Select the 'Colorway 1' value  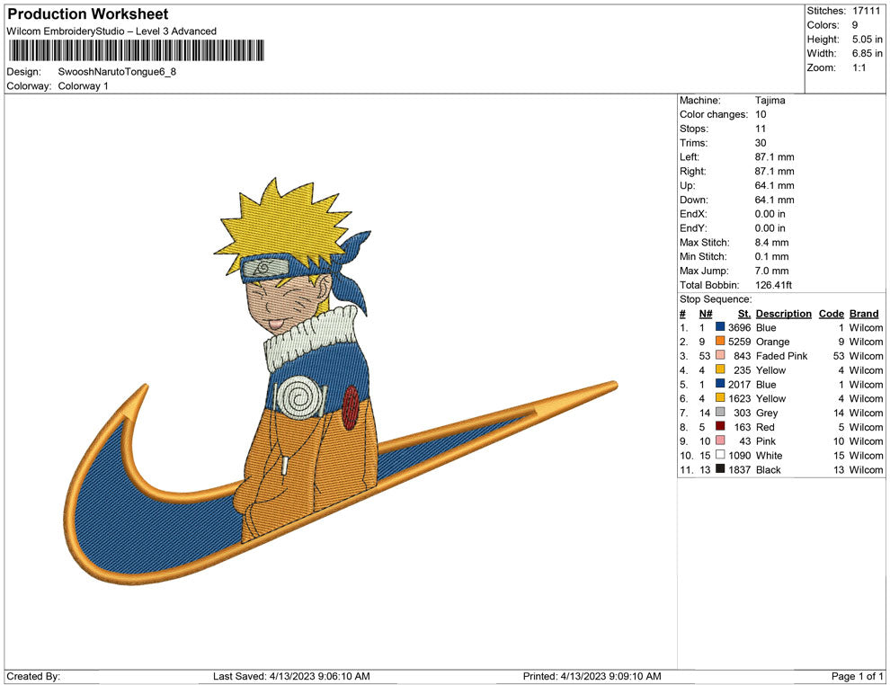coord(83,86)
